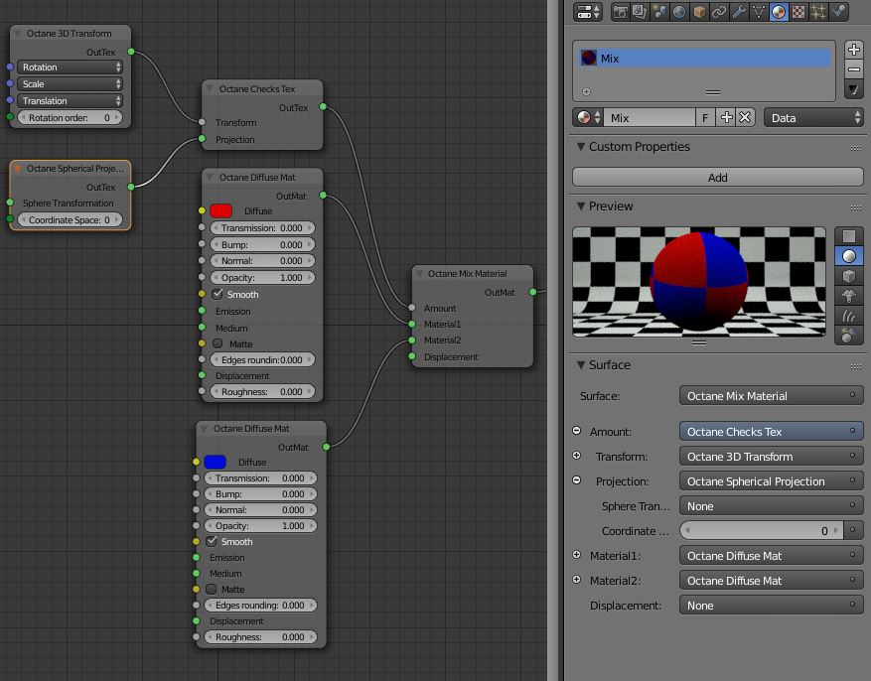Show the hair strands material preview

pyautogui.click(x=849, y=313)
